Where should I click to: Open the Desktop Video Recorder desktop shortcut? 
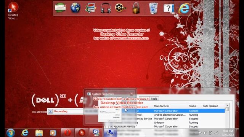tap(13, 11)
